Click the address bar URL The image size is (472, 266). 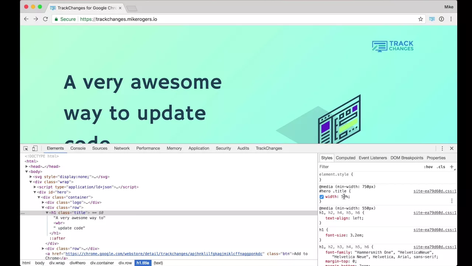pos(118,19)
